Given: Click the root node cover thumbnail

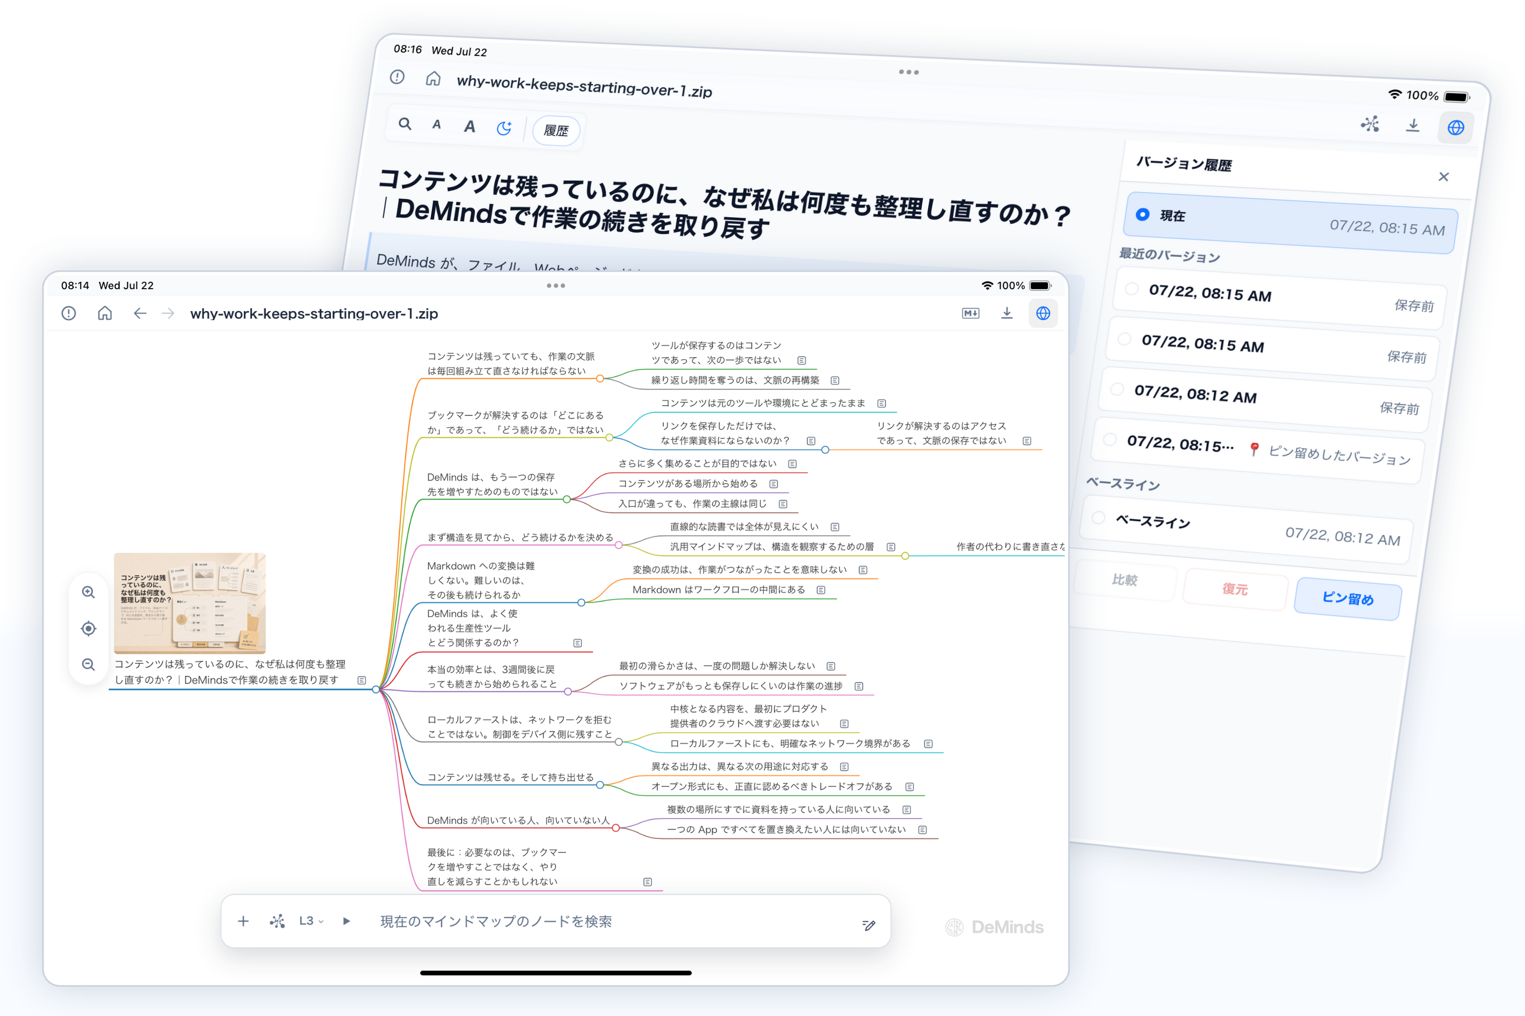Looking at the screenshot, I should tap(190, 603).
